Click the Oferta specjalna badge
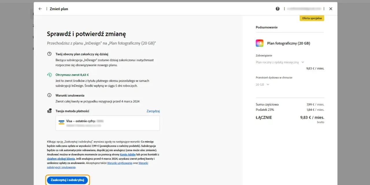 pyautogui.click(x=312, y=18)
